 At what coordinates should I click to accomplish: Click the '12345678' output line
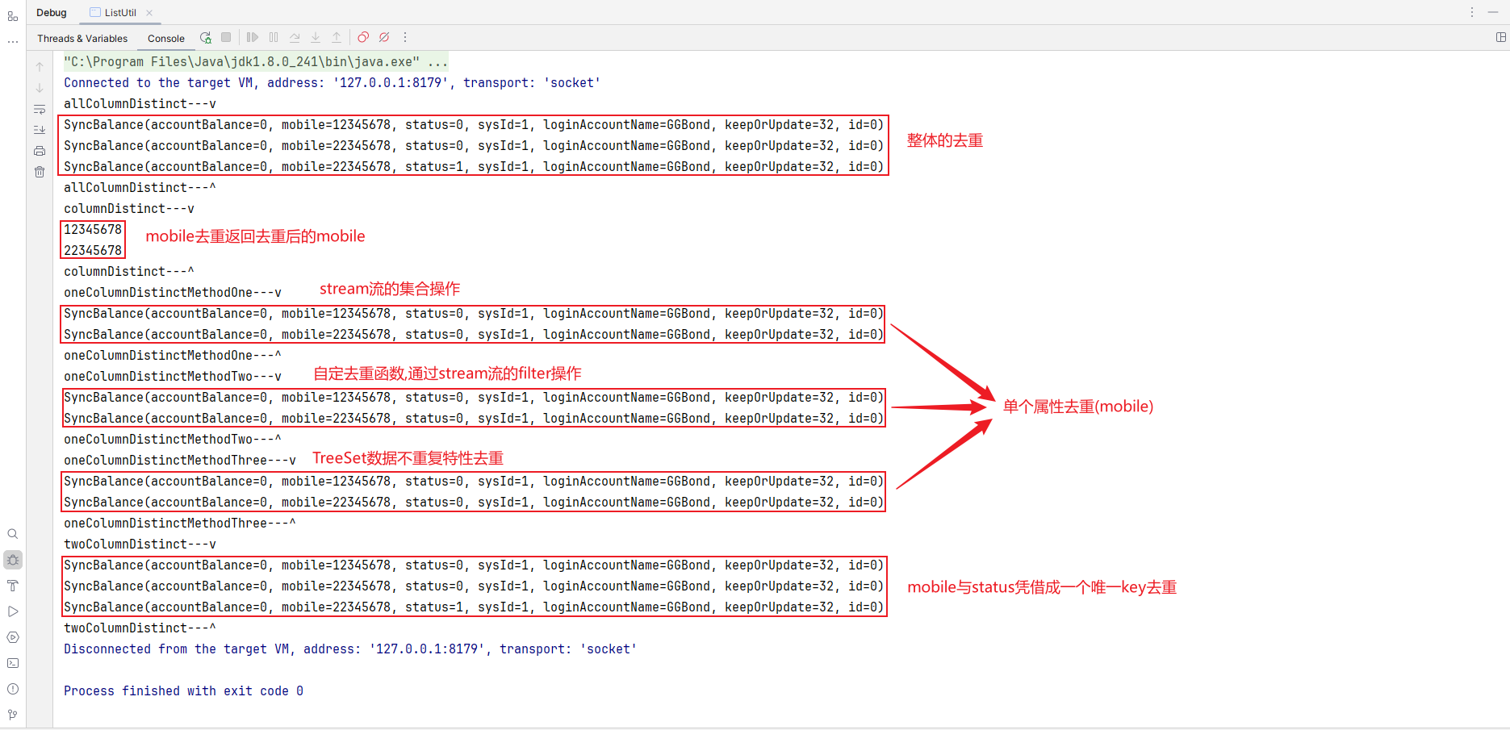point(93,230)
